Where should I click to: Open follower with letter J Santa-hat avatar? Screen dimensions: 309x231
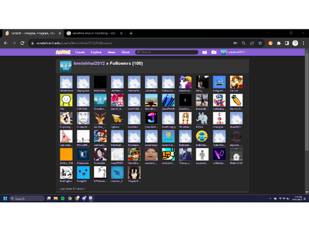coord(151,118)
